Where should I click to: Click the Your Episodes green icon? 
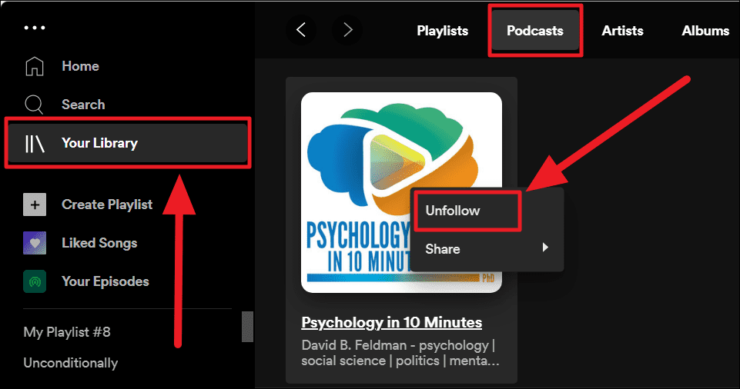[35, 281]
